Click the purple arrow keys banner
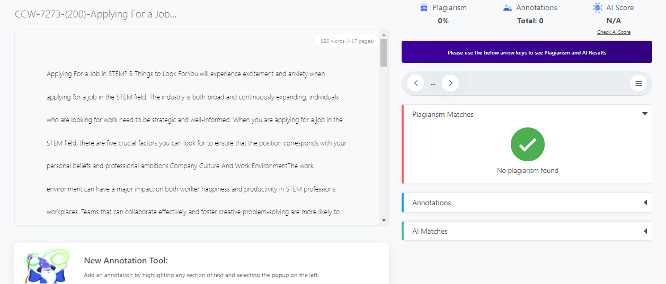Viewport: 666px width, 284px height. [527, 52]
